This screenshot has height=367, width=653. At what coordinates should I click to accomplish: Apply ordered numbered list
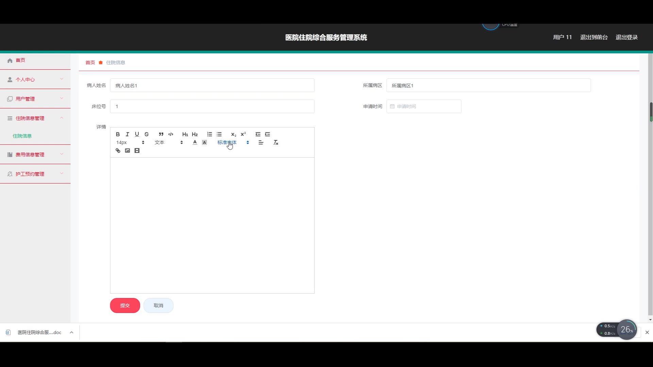coord(210,134)
